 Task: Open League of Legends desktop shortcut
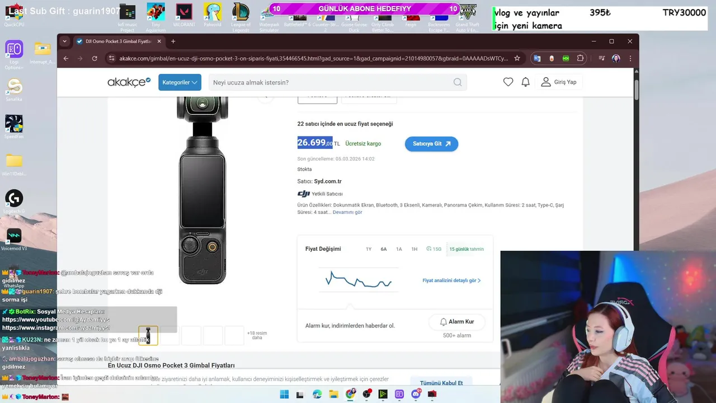point(241,17)
